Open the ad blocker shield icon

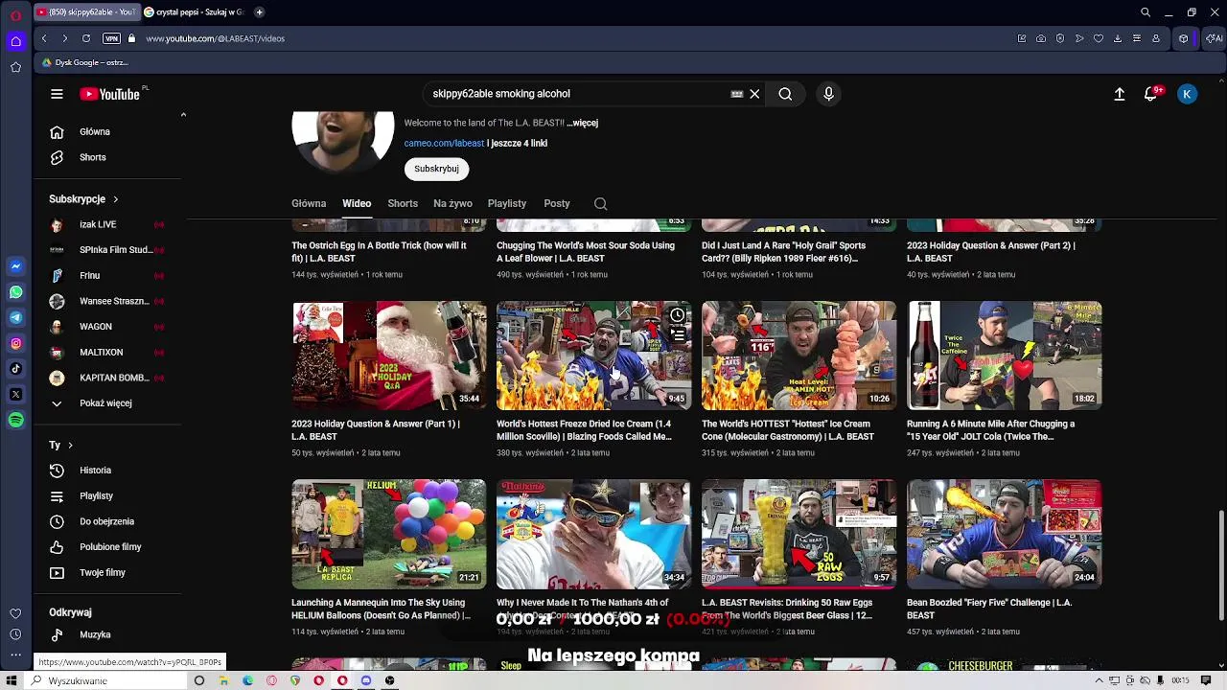point(1060,38)
